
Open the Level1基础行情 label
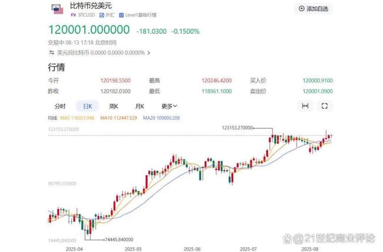(141, 15)
